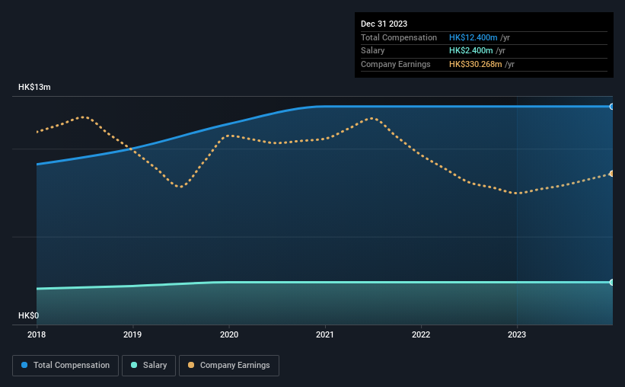Image resolution: width=625 pixels, height=387 pixels.
Task: Click the HK$2.400m salary value
Action: [x=470, y=51]
